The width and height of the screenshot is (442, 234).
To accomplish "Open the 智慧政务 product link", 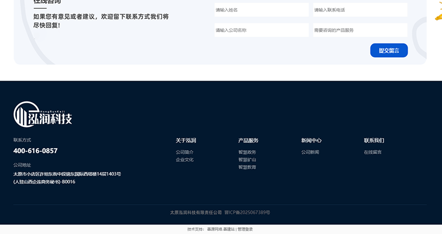I will pyautogui.click(x=247, y=152).
